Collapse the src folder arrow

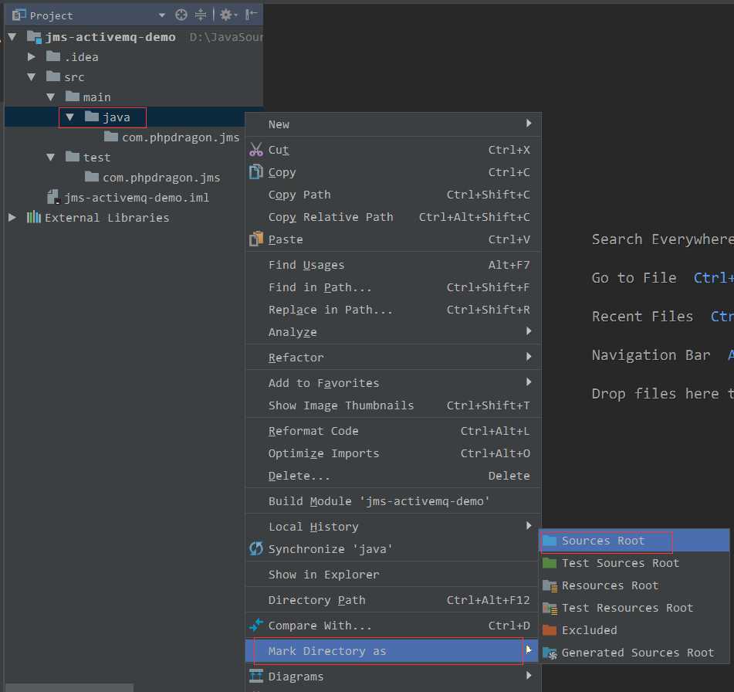click(x=32, y=76)
